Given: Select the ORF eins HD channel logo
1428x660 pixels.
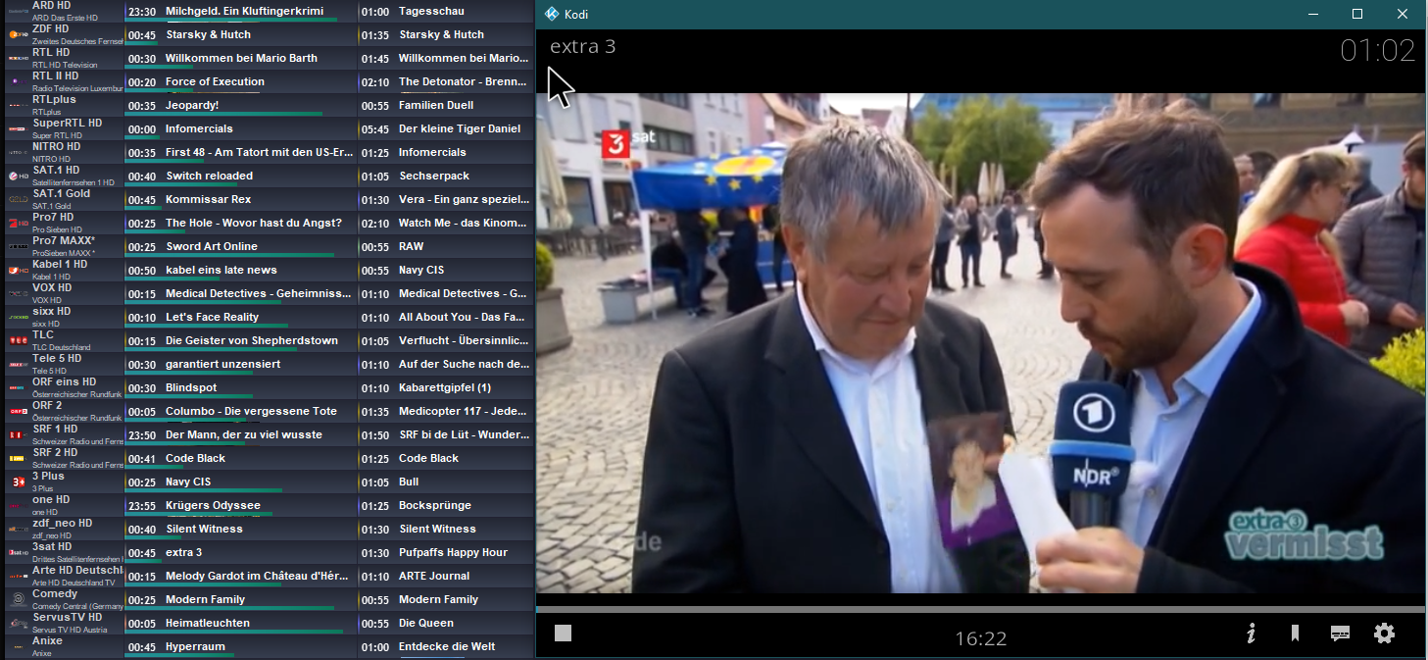Looking at the screenshot, I should pos(18,387).
